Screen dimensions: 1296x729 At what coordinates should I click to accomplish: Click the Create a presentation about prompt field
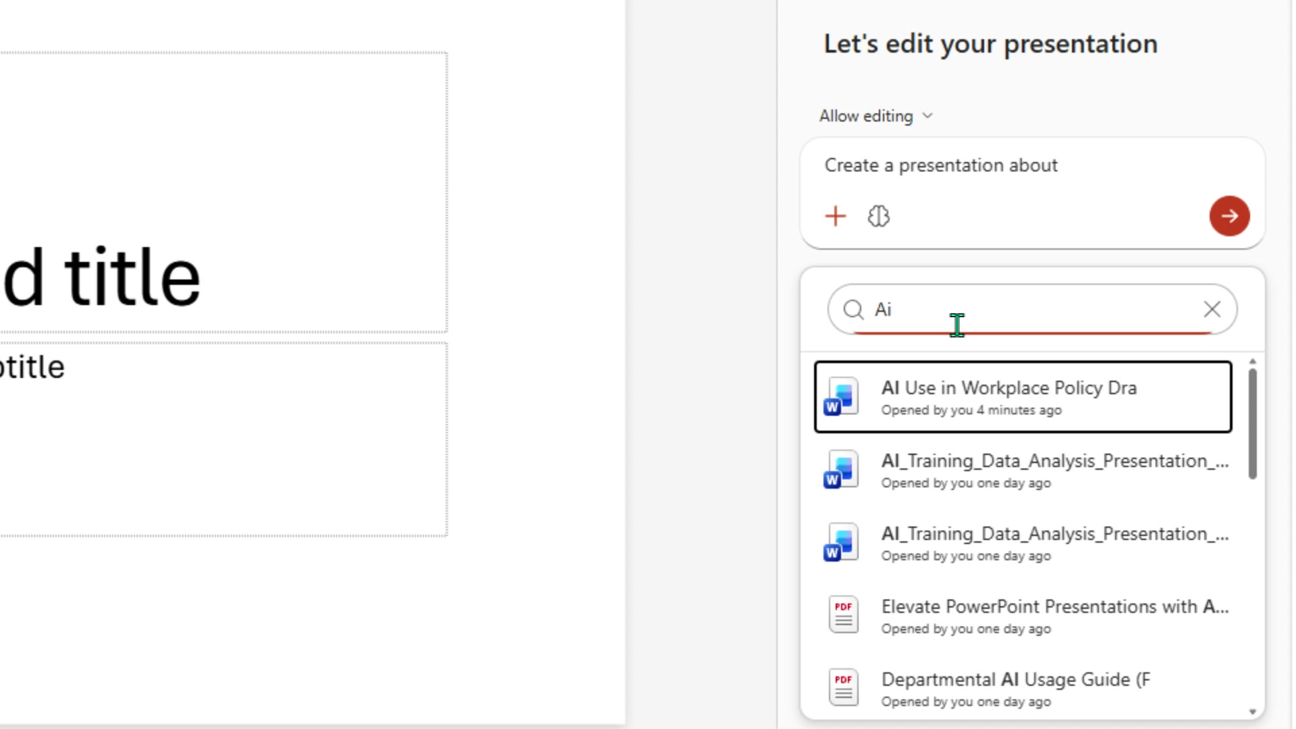[x=1031, y=165]
